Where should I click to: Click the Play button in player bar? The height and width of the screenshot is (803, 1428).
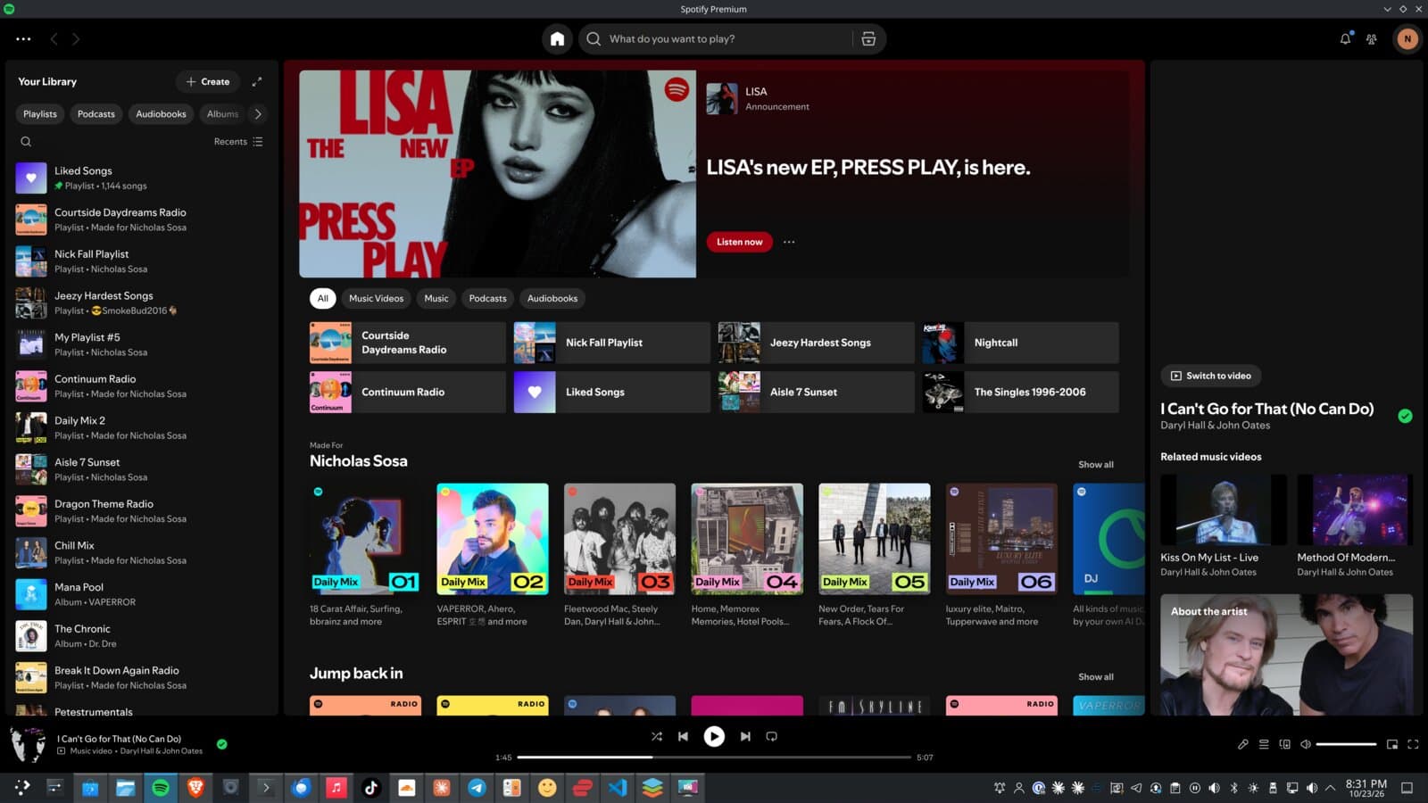point(714,736)
